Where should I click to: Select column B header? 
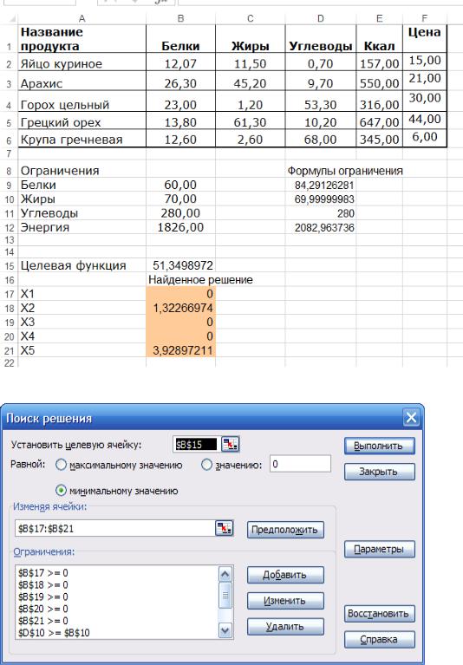[x=180, y=18]
